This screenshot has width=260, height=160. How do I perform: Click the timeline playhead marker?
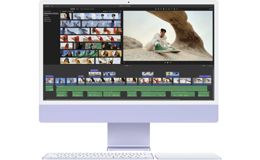(x=84, y=67)
